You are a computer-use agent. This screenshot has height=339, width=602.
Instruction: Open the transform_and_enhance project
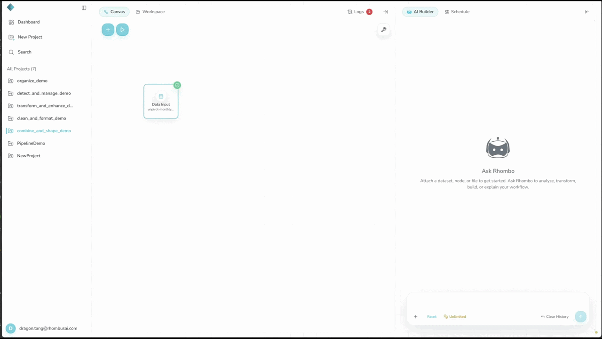45,106
